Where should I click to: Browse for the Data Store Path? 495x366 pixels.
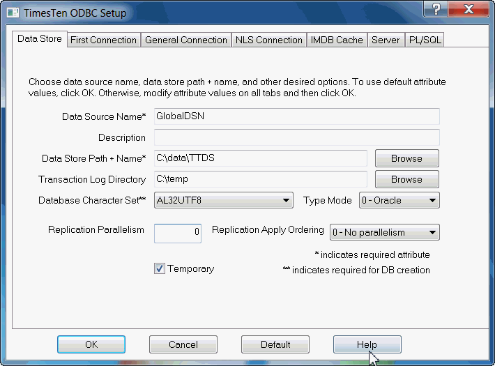coord(406,158)
